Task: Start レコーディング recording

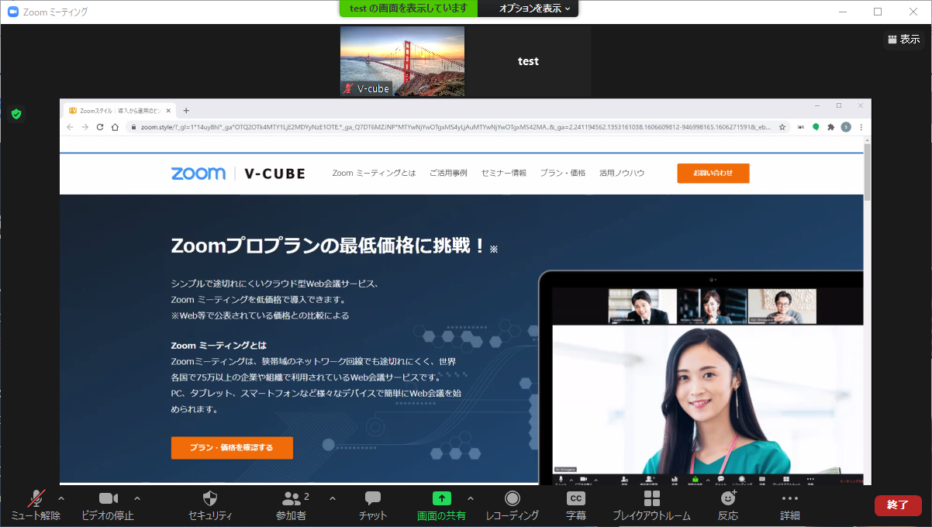Action: pos(513,505)
